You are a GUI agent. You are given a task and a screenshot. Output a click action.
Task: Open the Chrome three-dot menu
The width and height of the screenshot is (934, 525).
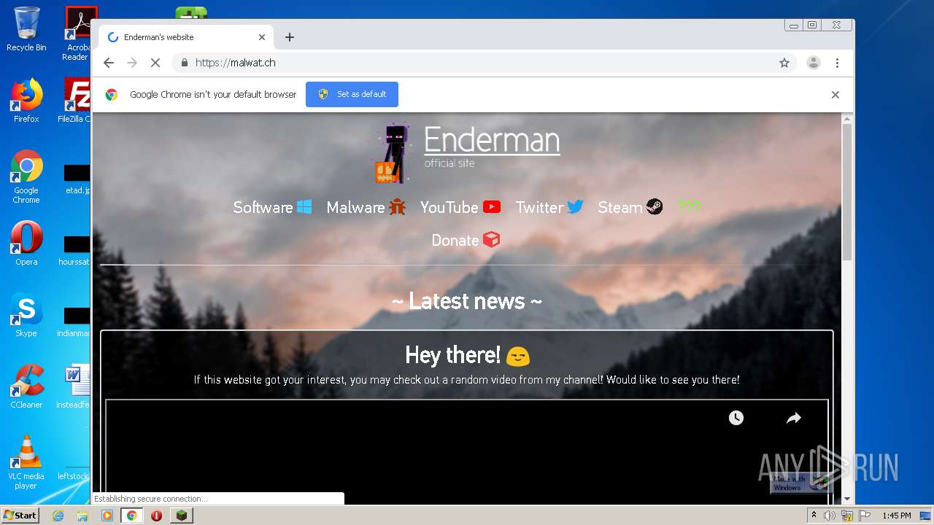click(x=837, y=63)
